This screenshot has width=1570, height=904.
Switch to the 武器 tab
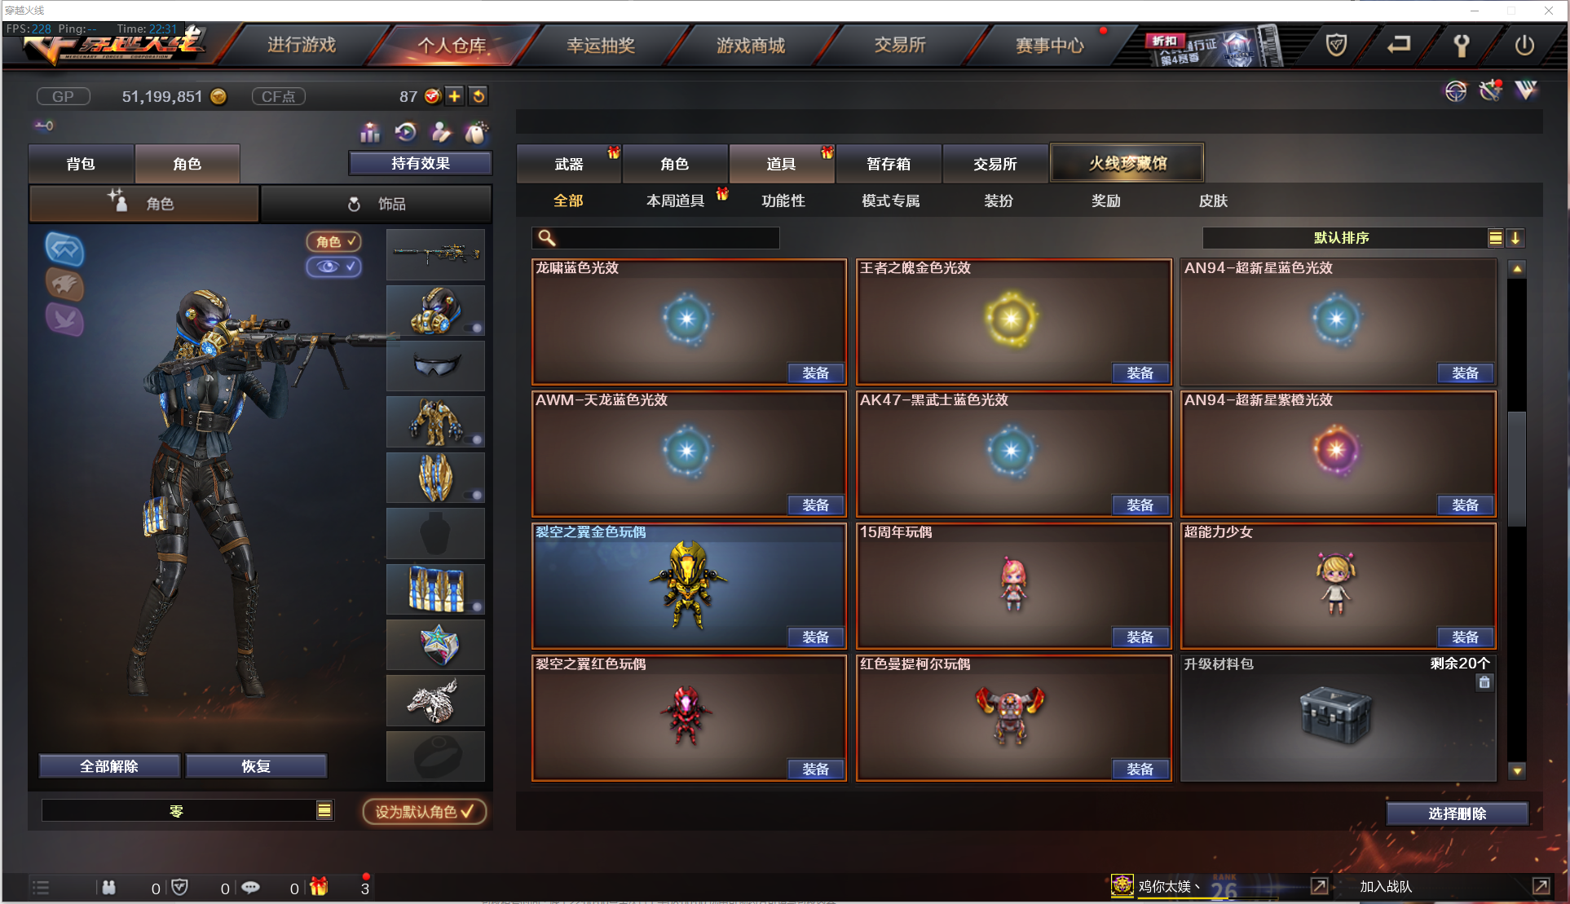[569, 164]
